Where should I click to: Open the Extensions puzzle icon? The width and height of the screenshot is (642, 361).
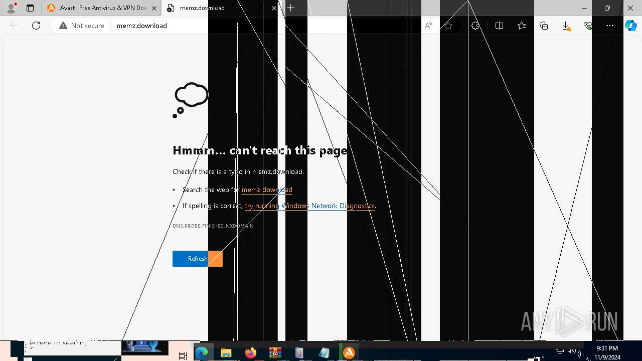pyautogui.click(x=475, y=26)
